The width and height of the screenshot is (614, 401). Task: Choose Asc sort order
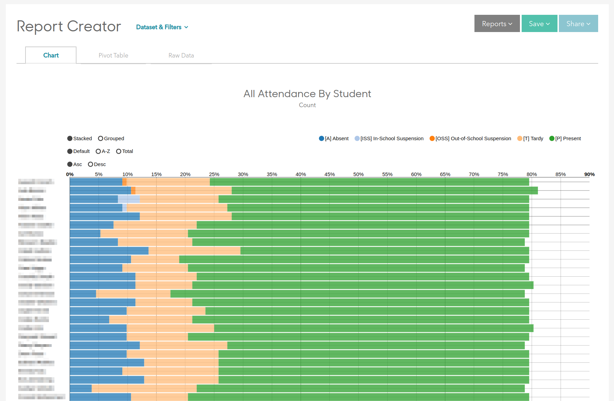point(70,164)
